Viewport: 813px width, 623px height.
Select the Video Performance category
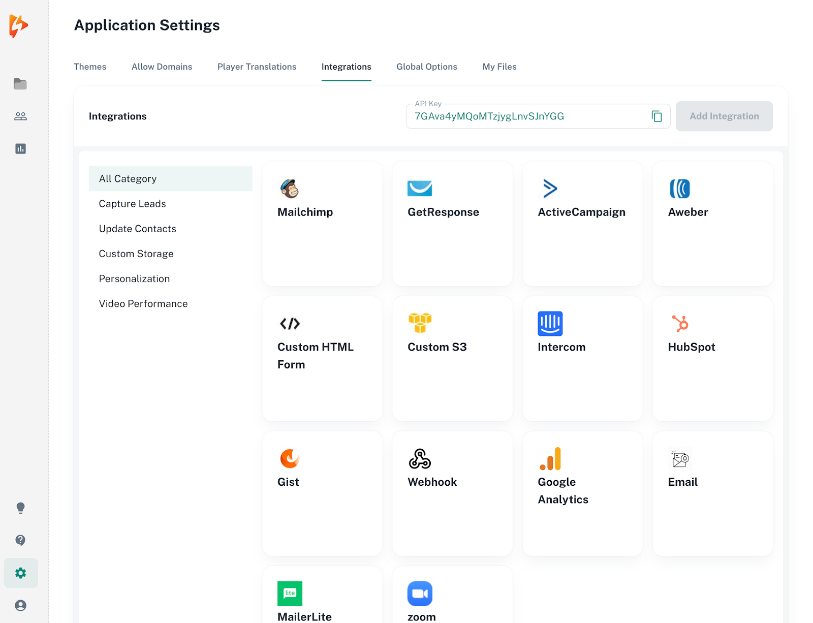tap(143, 303)
